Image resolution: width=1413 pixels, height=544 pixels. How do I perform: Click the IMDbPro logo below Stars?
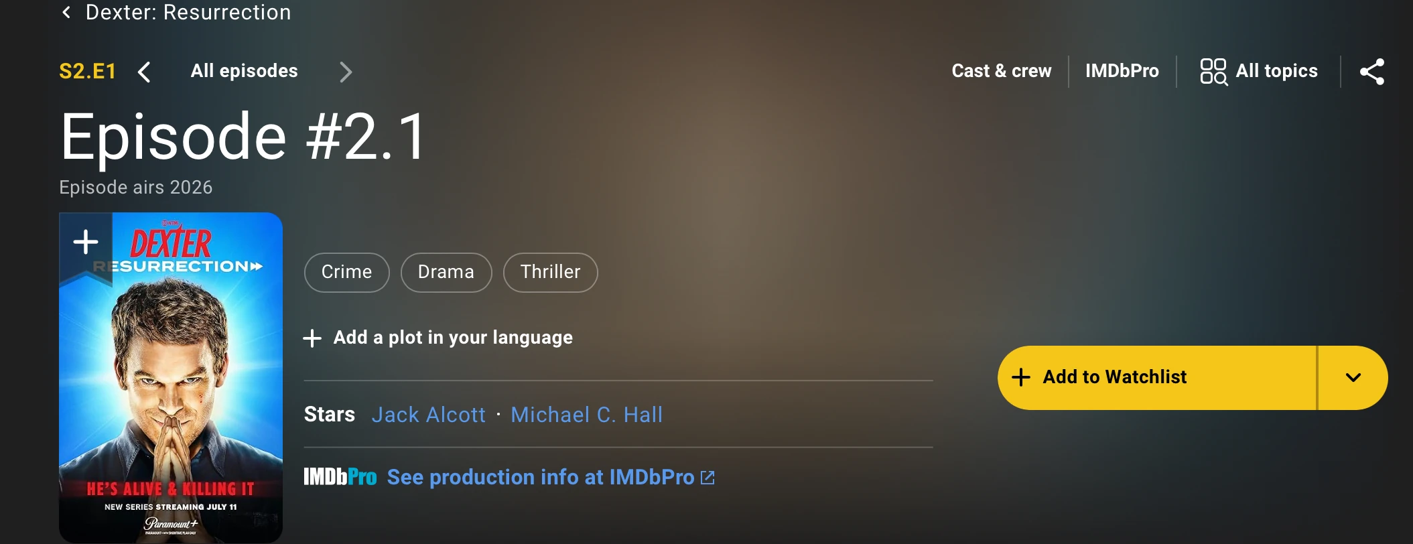point(340,477)
